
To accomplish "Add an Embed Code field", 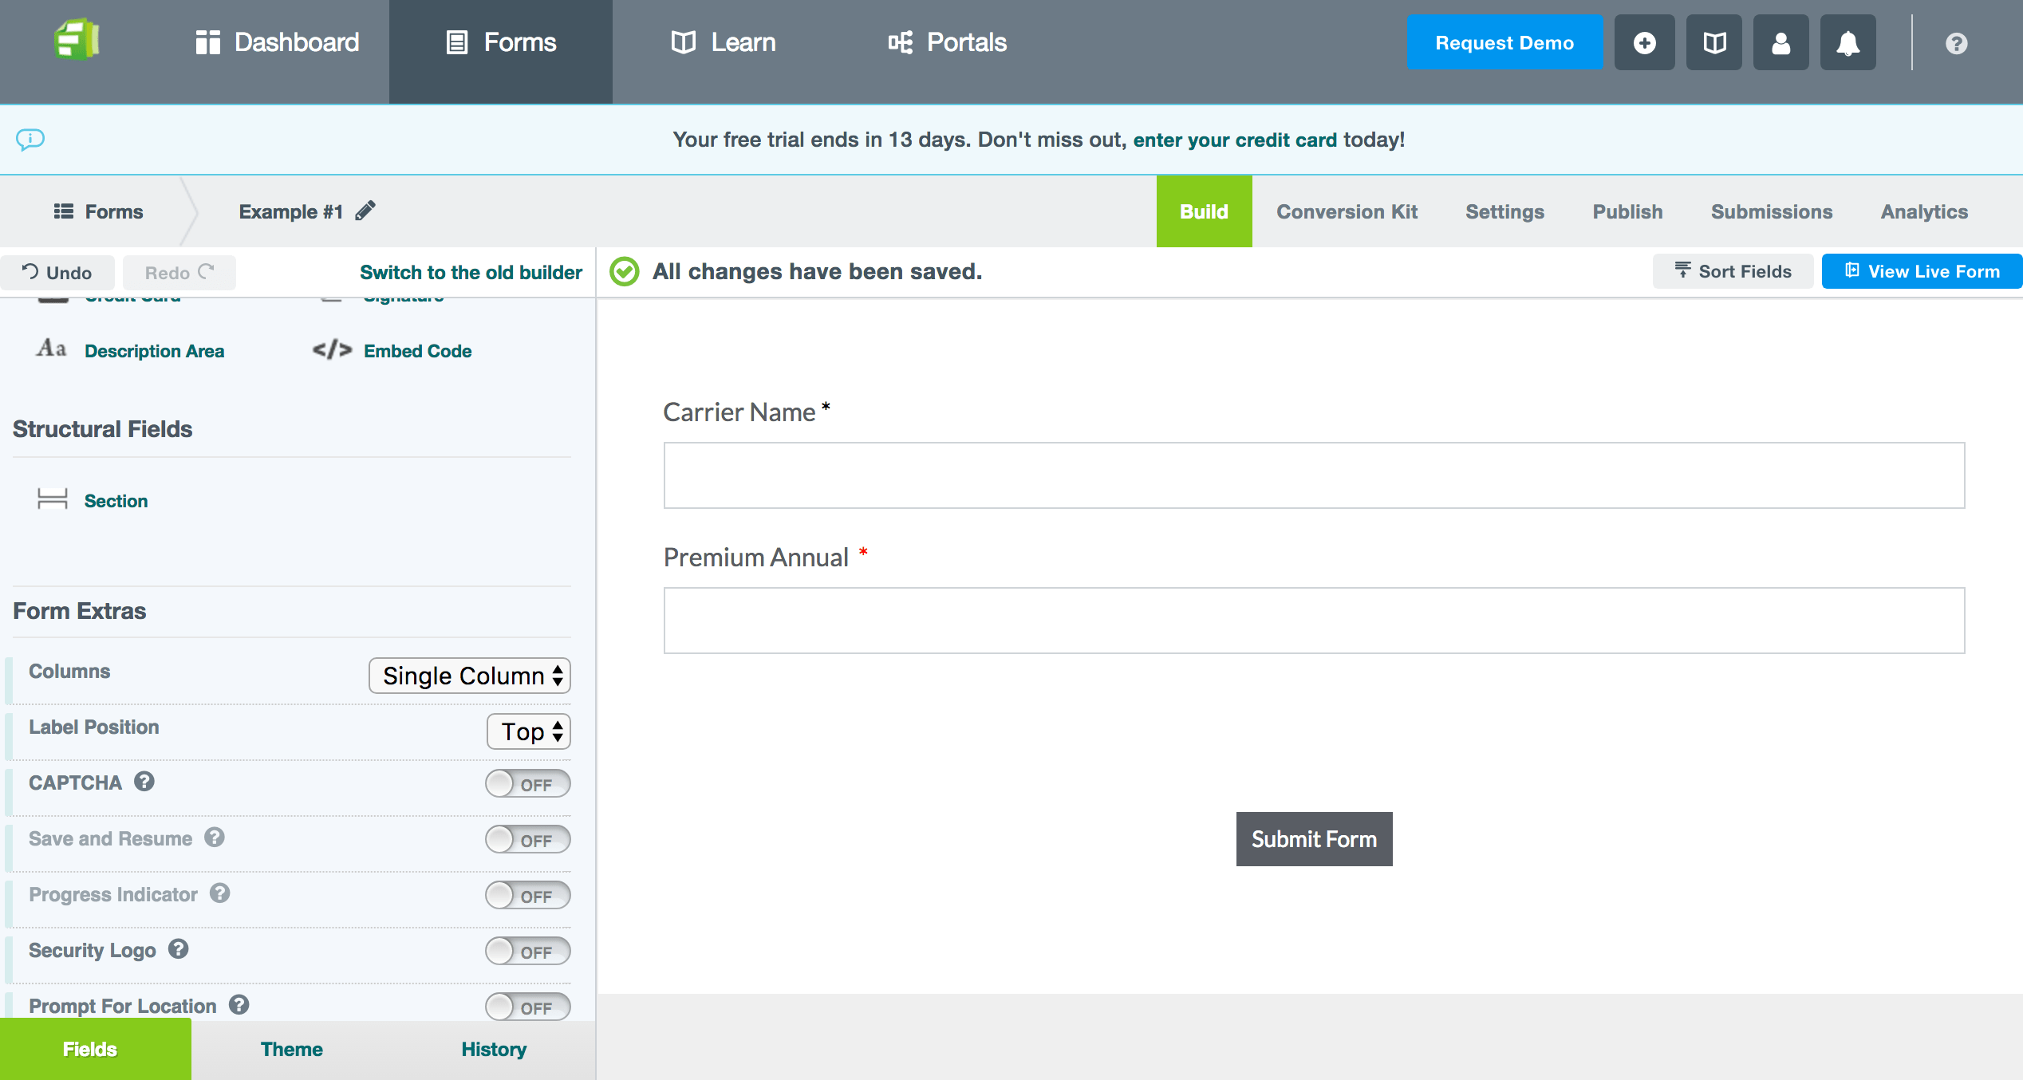I will pyautogui.click(x=416, y=350).
